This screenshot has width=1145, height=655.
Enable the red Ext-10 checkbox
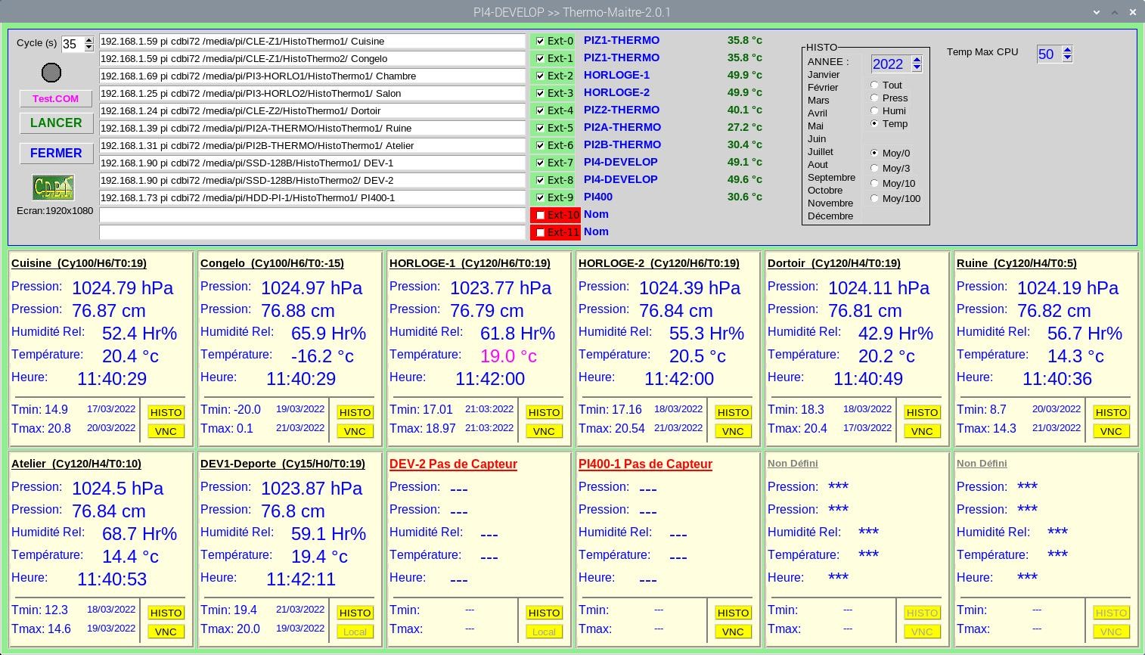(x=540, y=215)
